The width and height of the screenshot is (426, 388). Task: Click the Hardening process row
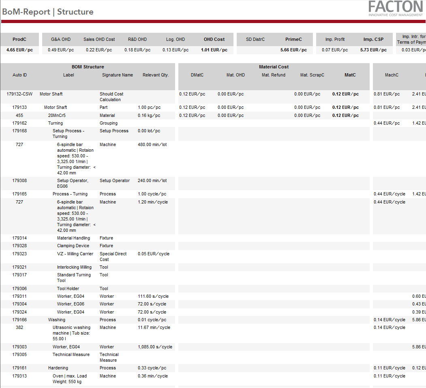(58, 368)
